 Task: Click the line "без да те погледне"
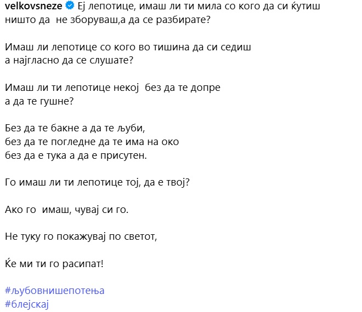point(92,142)
